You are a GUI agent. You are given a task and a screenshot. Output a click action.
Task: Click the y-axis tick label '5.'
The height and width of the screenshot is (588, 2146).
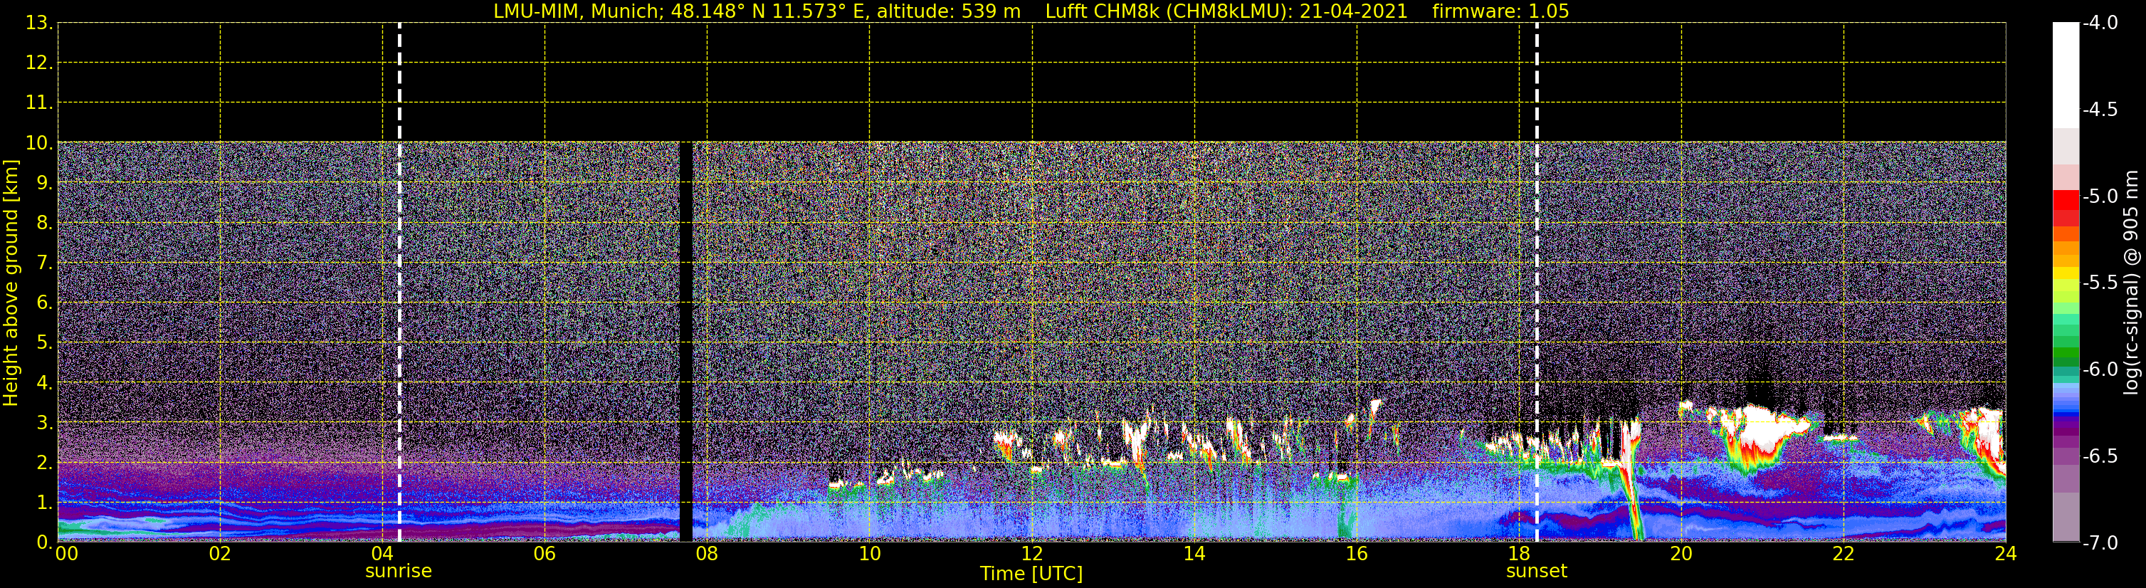44,343
